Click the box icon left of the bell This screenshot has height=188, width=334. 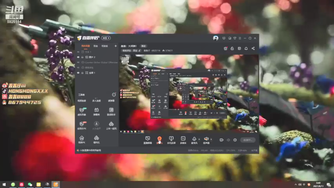pyautogui.click(x=239, y=48)
